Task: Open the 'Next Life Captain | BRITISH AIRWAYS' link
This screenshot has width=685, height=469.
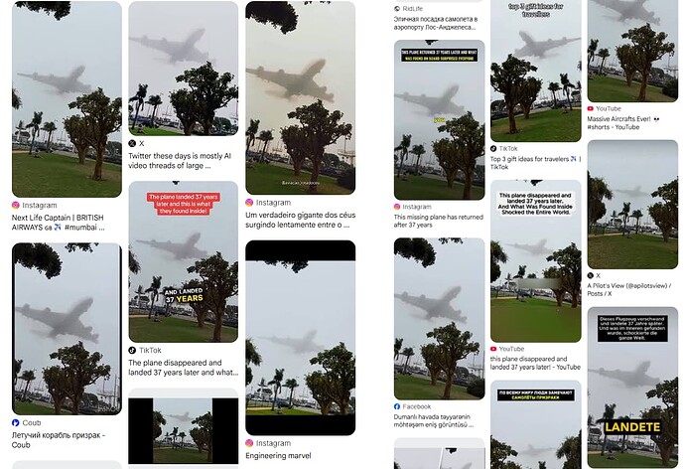Action: click(x=58, y=223)
